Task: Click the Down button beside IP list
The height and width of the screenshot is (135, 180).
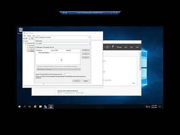Action: [85, 57]
